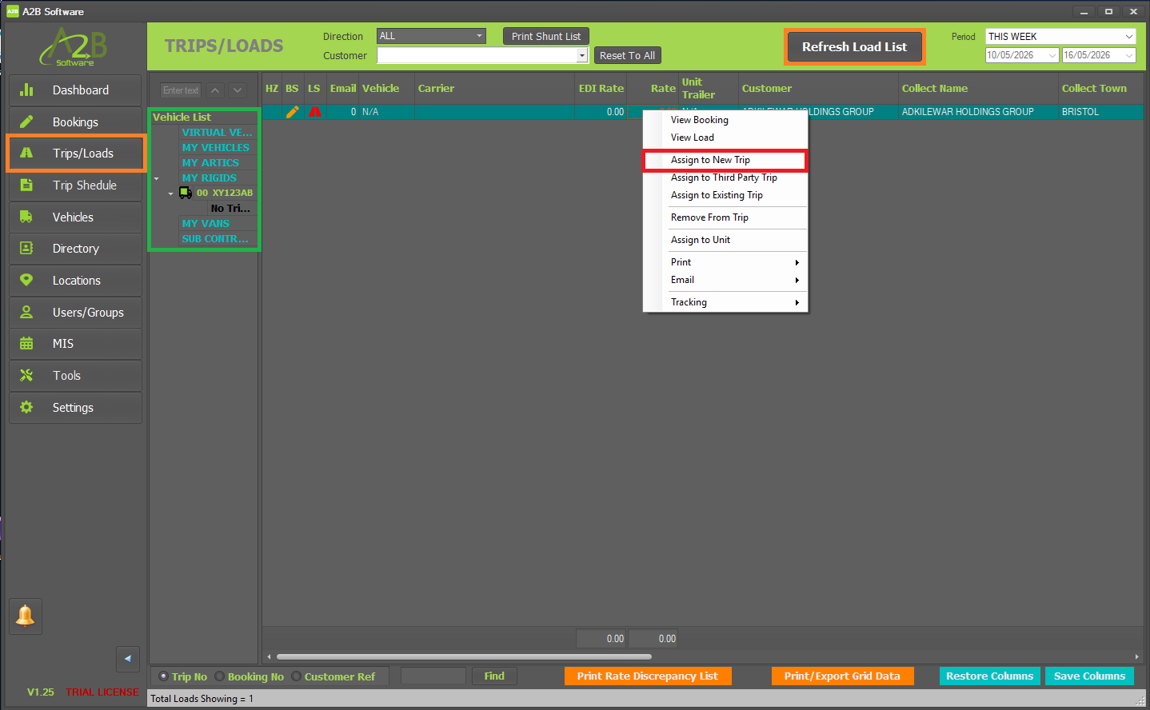Click the orange pencil edit icon in load row
Viewport: 1150px width, 710px height.
point(293,112)
